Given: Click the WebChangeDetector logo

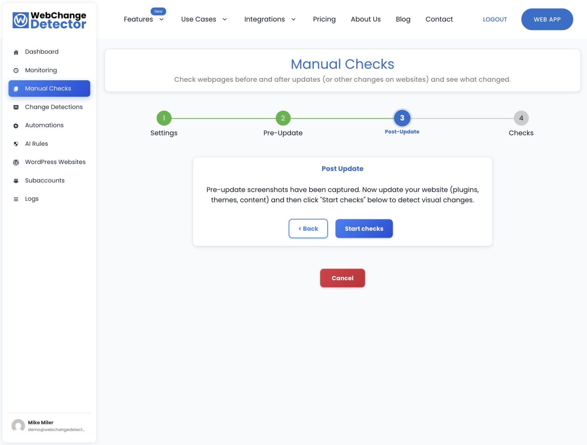Looking at the screenshot, I should tap(49, 20).
